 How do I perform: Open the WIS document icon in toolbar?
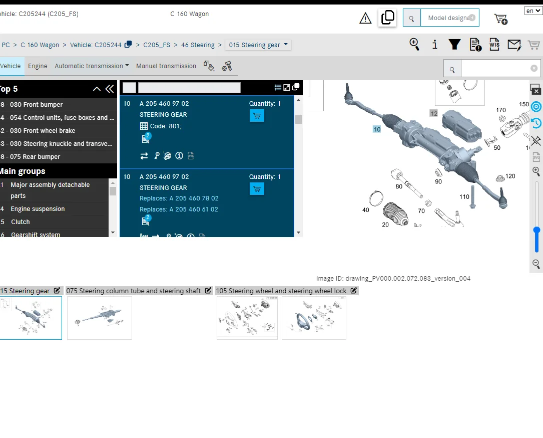pyautogui.click(x=494, y=45)
